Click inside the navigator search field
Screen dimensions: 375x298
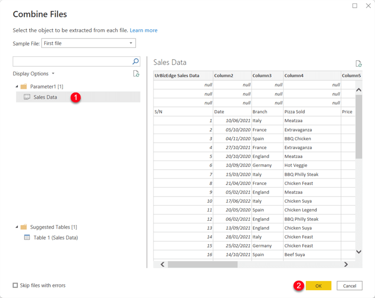pyautogui.click(x=71, y=62)
